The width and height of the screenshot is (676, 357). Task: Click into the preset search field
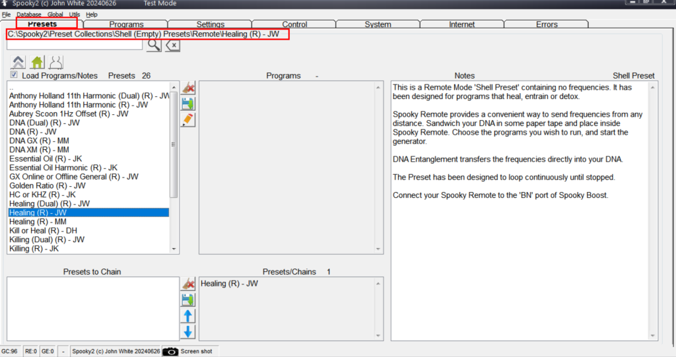tap(74, 45)
